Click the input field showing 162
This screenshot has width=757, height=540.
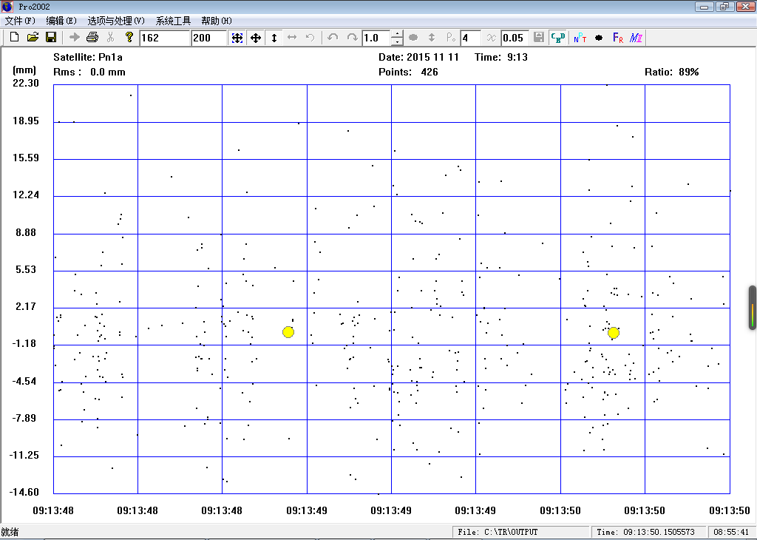(165, 38)
